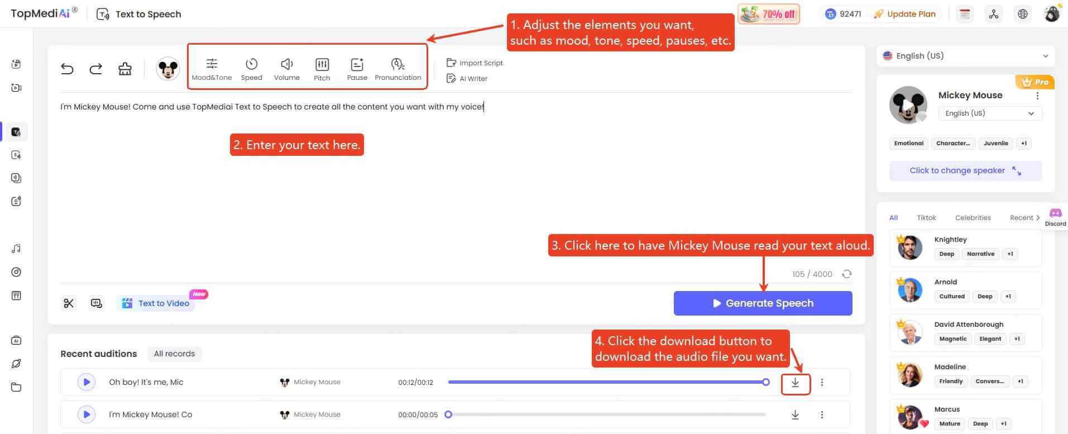Click the redo arrow icon
The width and height of the screenshot is (1068, 434).
click(x=96, y=69)
